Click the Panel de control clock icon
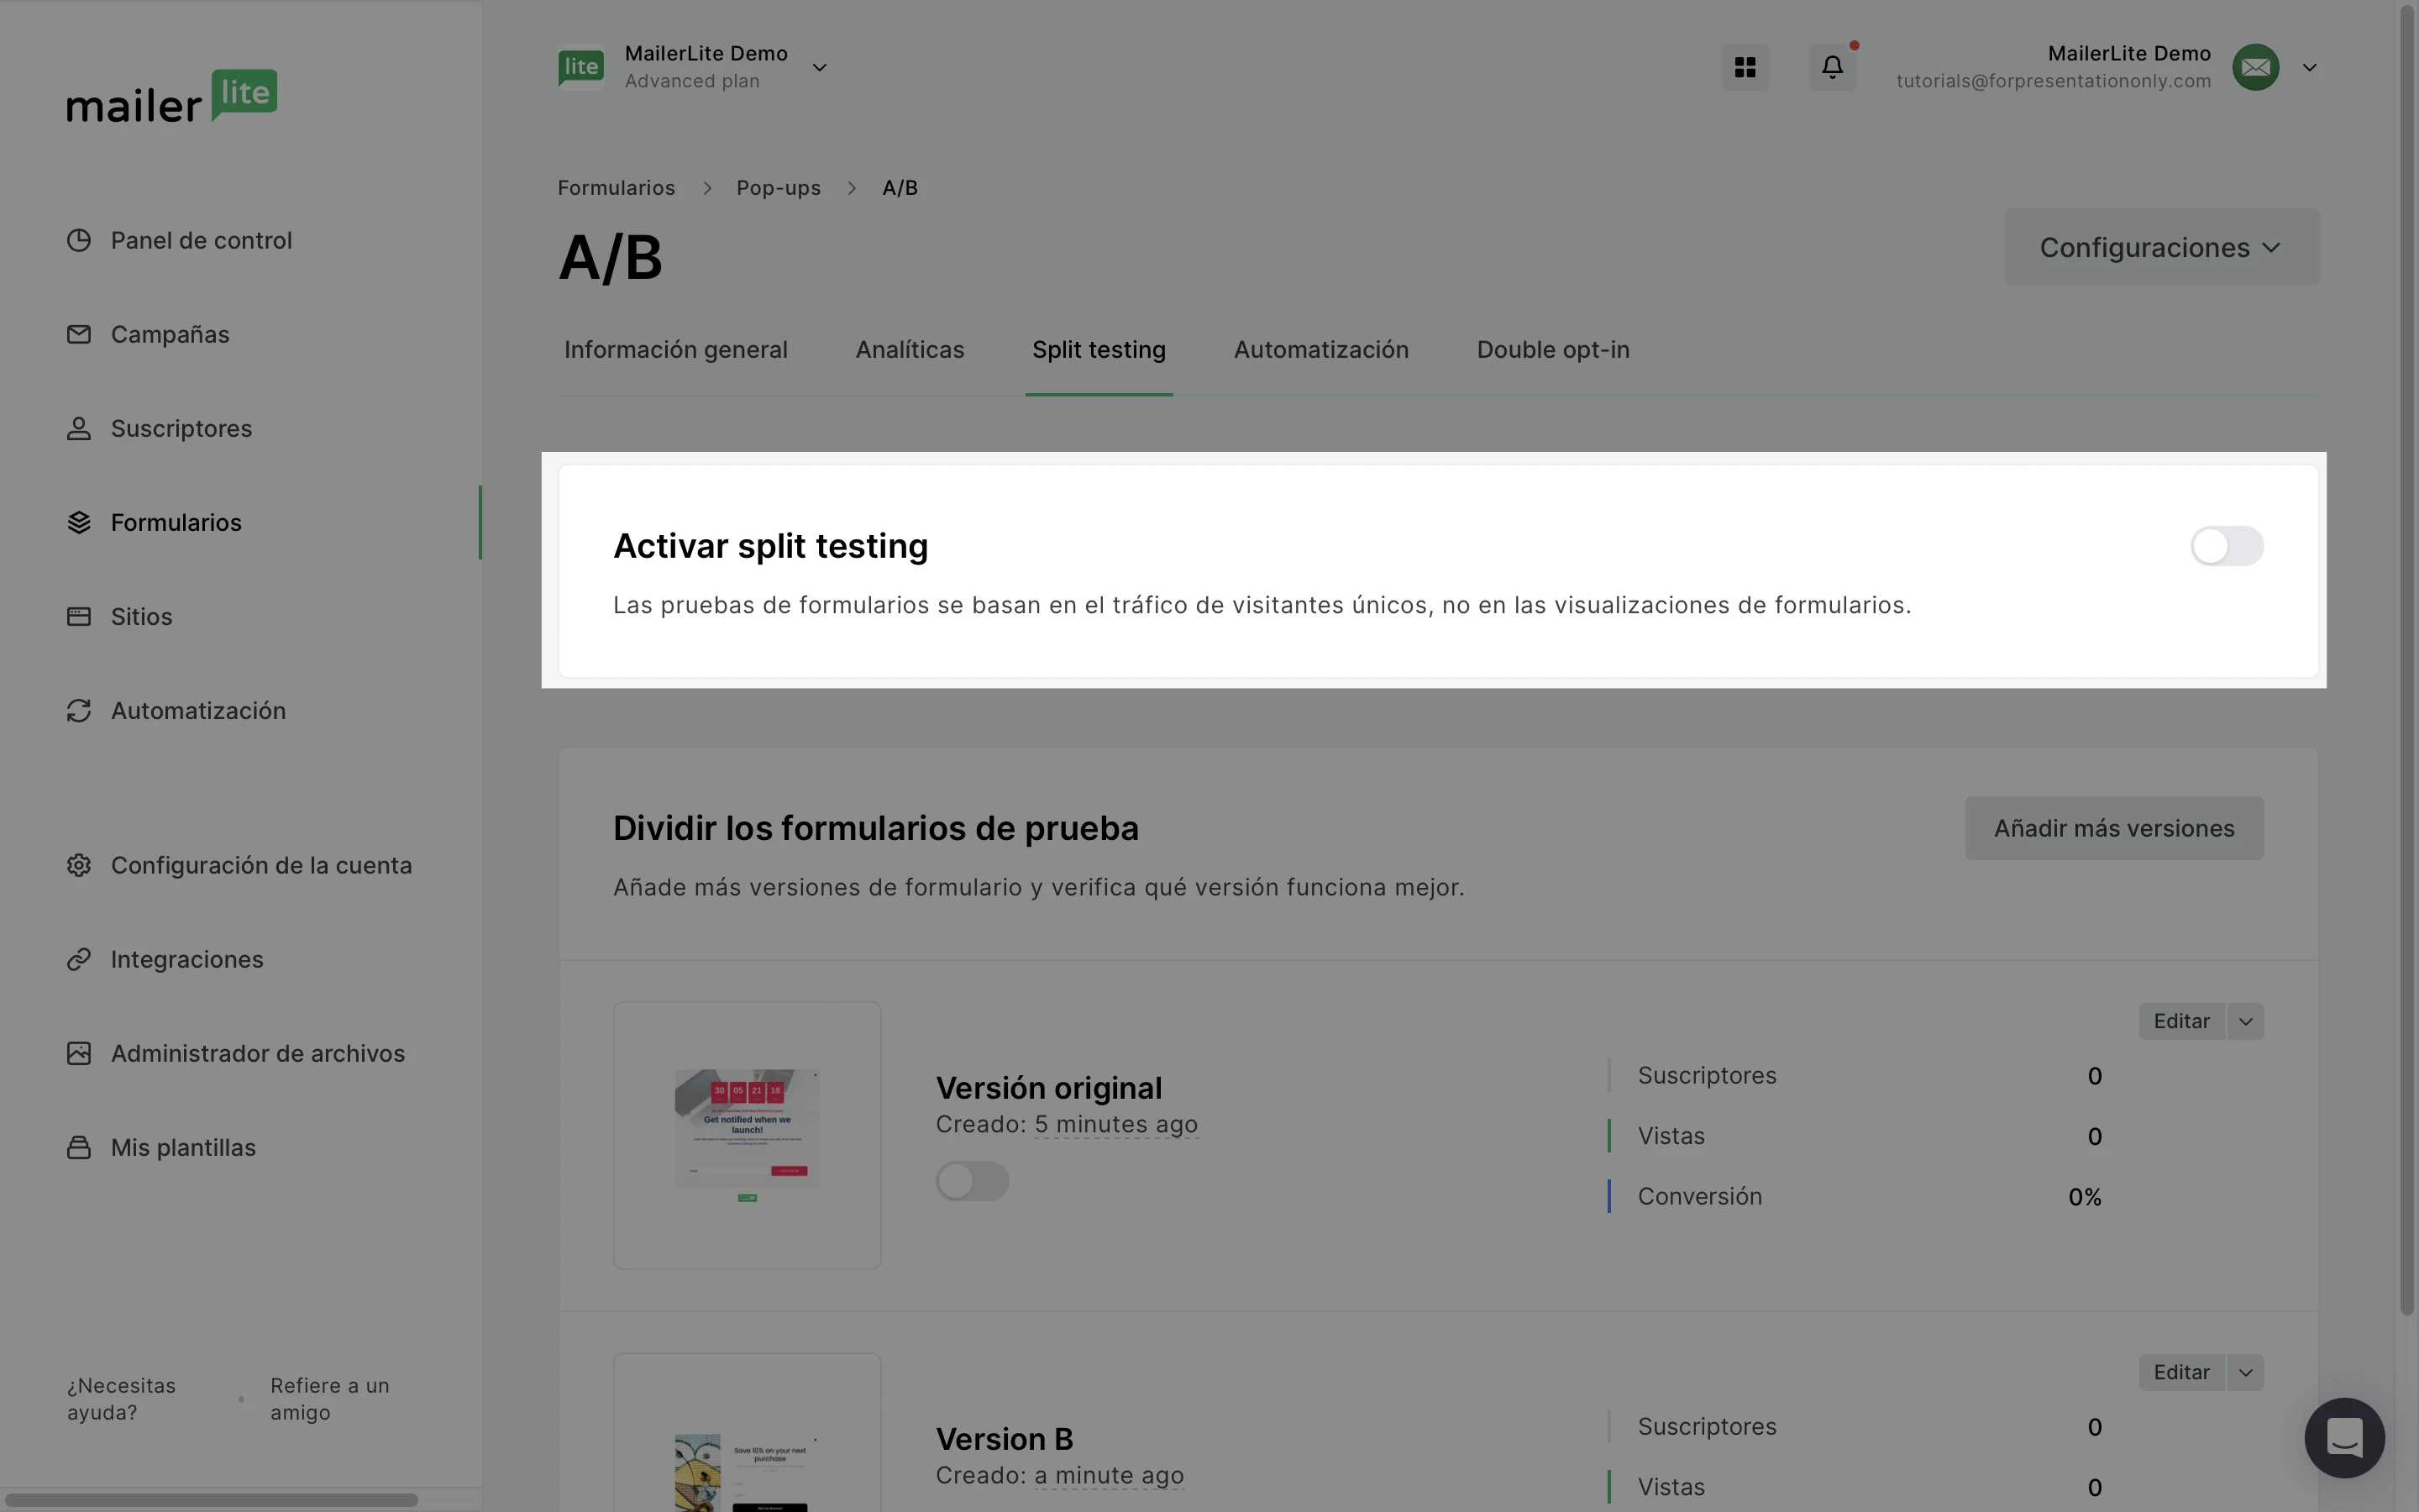Screen dimensions: 2419x1512 (79, 240)
